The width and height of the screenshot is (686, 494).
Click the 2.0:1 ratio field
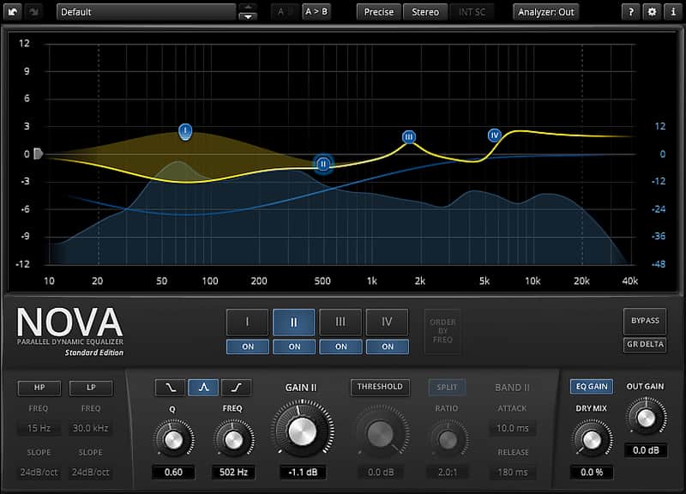pyautogui.click(x=447, y=472)
